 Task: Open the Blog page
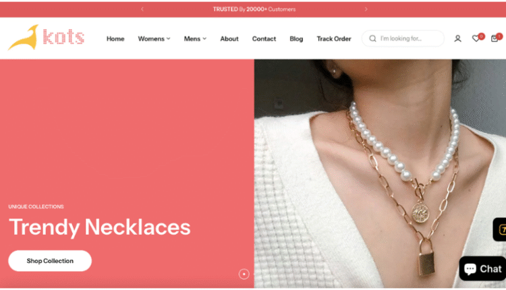tap(296, 38)
